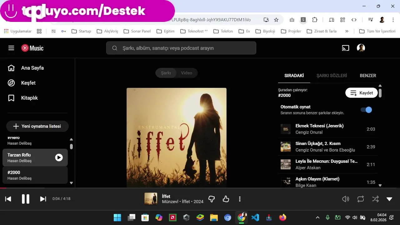Open the SIRADAKİ tab
The image size is (400, 225).
[x=294, y=76]
